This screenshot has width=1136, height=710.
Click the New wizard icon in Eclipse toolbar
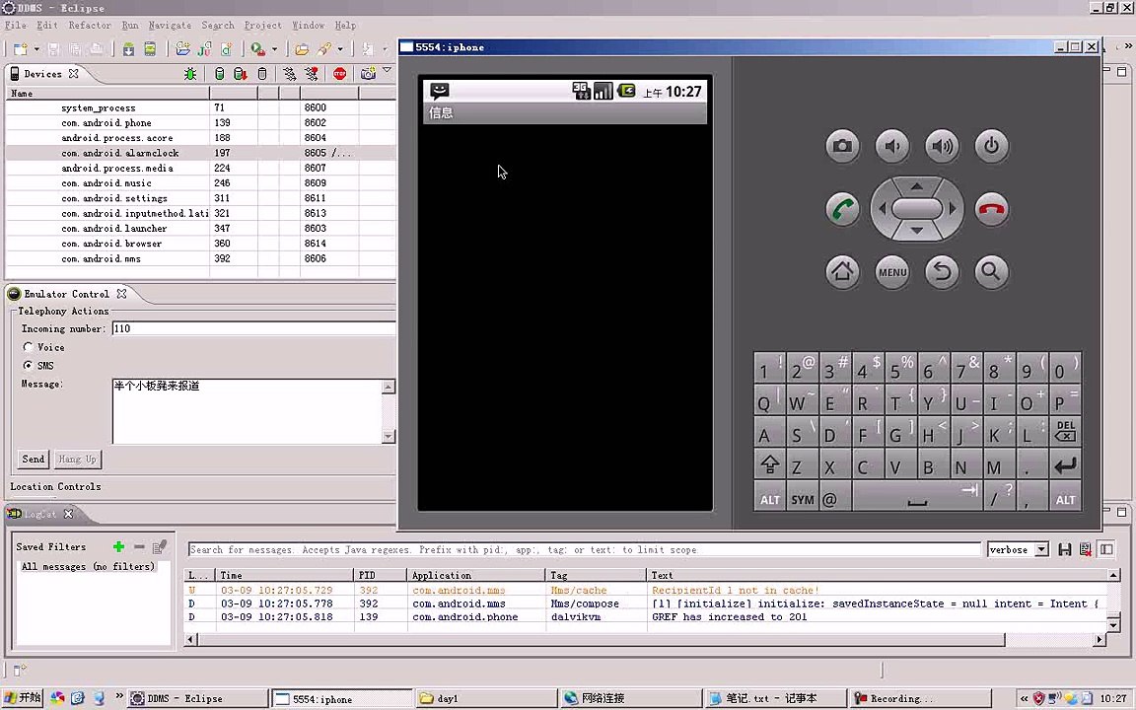20,49
